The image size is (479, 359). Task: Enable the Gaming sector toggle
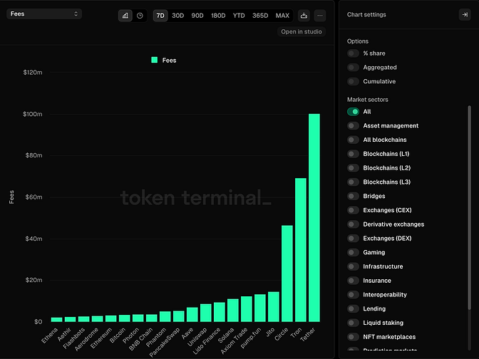pos(353,252)
